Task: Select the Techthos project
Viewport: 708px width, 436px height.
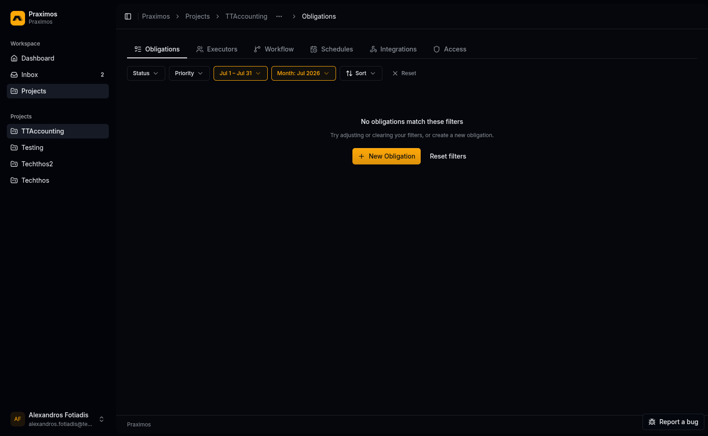Action: [x=58, y=180]
